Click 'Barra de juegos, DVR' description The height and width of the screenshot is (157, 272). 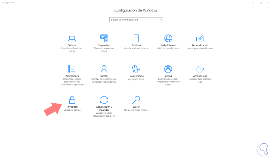point(168,82)
